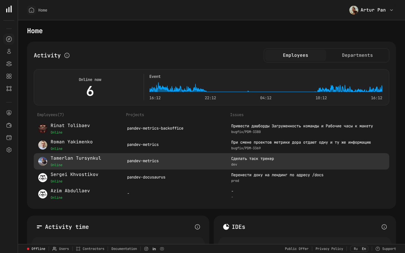Select the Tamerlan Tursynkul row

point(76,161)
